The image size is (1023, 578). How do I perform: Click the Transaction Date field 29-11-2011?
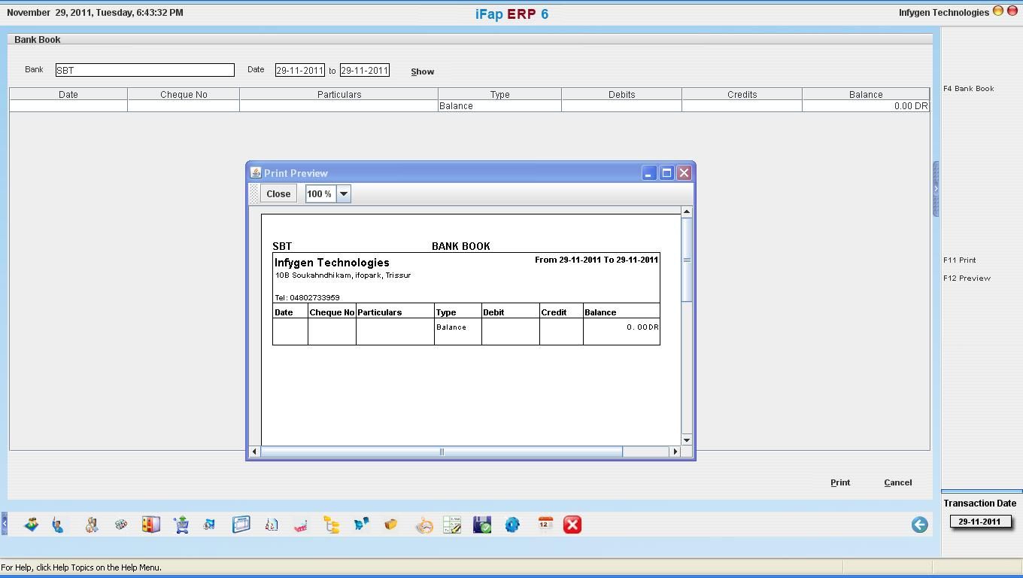point(980,521)
